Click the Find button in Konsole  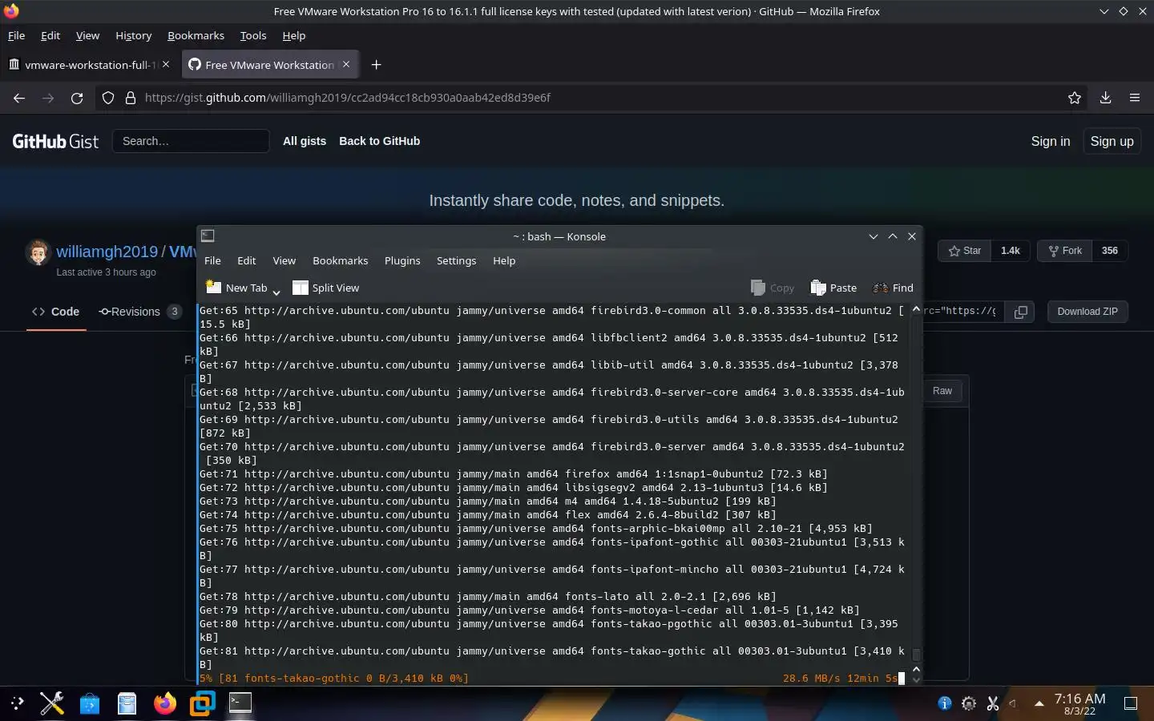coord(893,288)
